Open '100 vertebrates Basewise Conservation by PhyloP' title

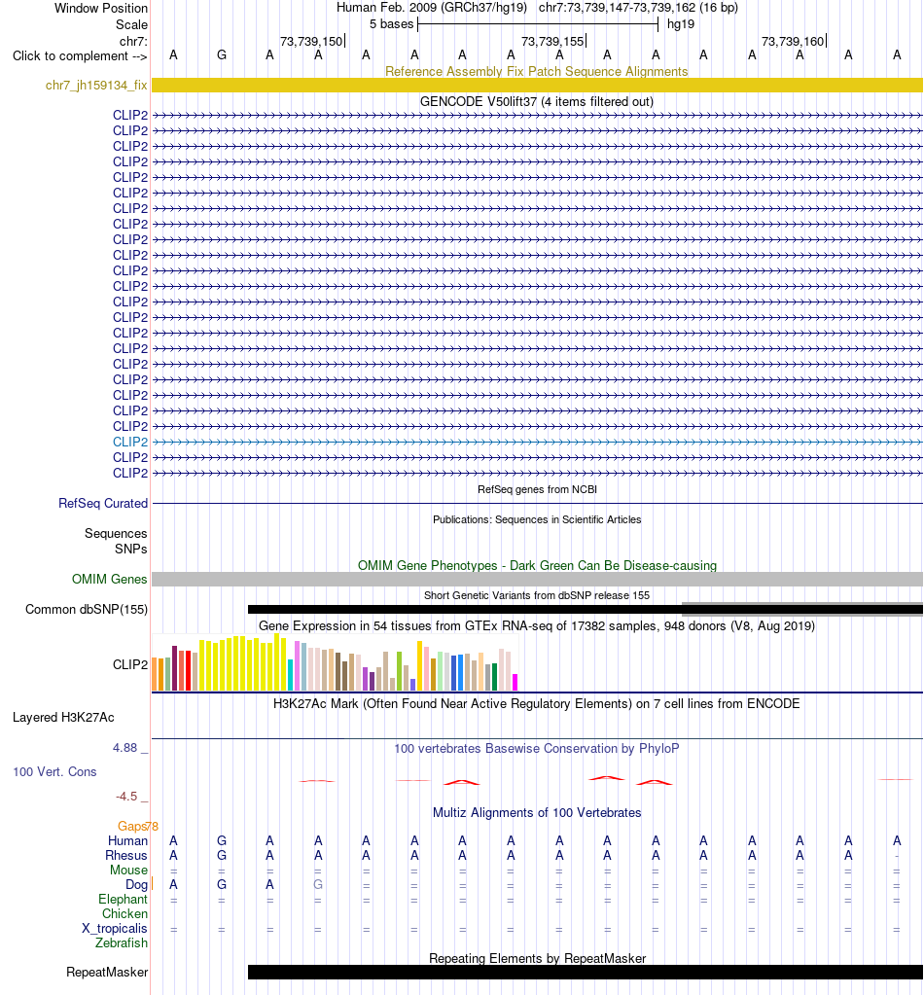(537, 748)
